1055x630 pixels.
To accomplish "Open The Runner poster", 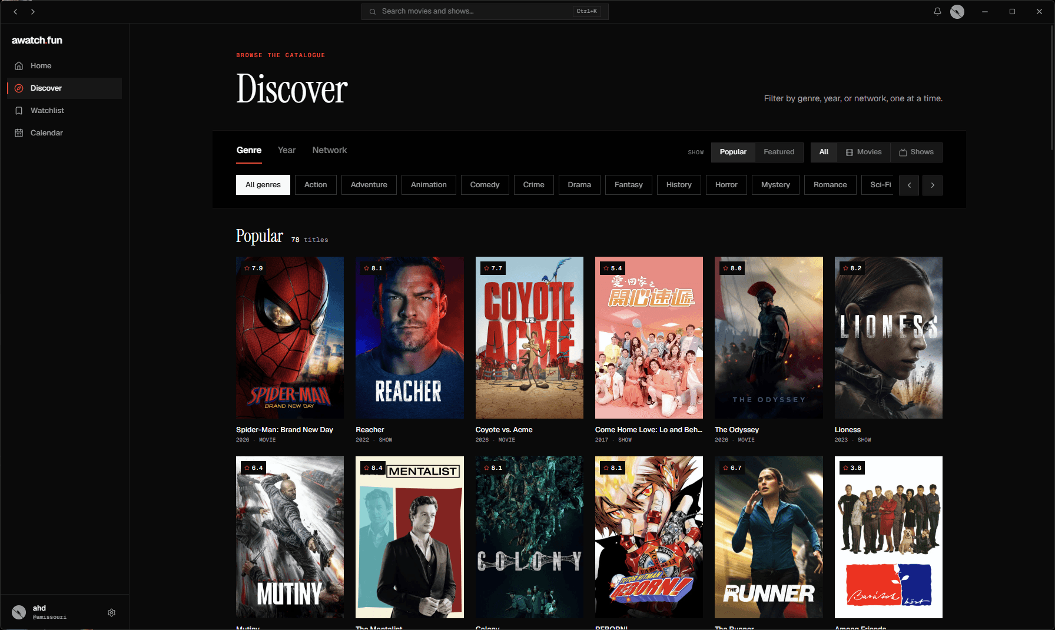I will coord(769,537).
